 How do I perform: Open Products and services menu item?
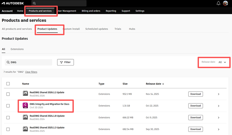(40, 11)
